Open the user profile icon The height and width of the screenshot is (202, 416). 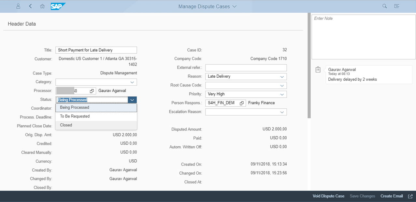pos(18,6)
